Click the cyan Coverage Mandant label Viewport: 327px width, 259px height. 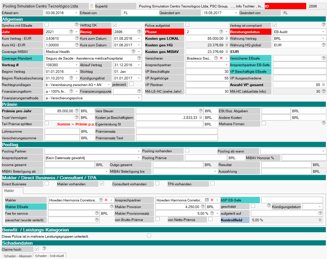[22, 58]
